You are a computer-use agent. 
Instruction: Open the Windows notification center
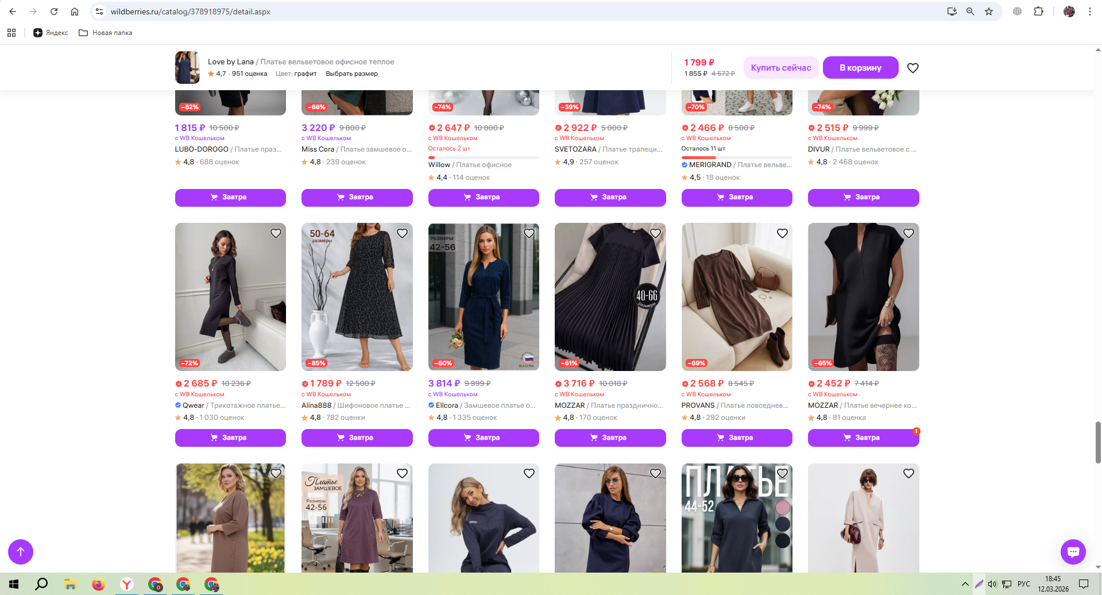1084,584
